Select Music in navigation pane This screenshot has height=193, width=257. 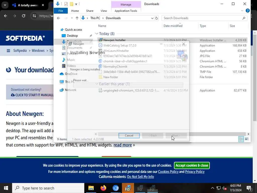[71, 60]
